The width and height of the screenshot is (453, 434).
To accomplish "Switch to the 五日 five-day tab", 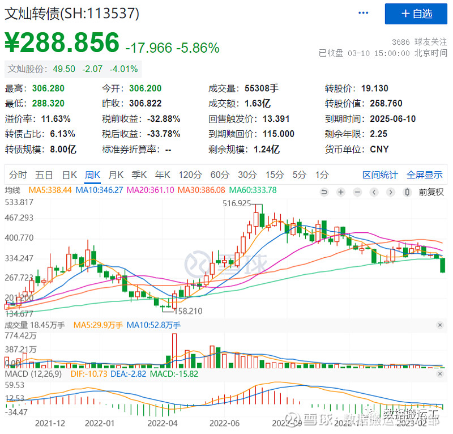I will click(44, 175).
